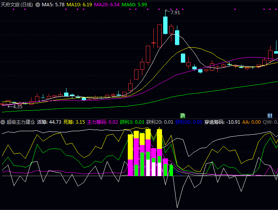Click the MA60: 5.99 green label

pos(134,5)
